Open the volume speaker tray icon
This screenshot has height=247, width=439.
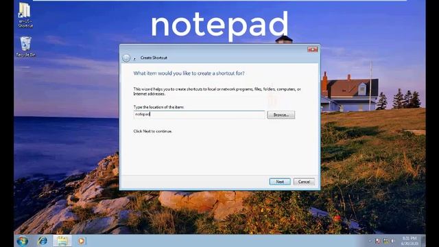click(x=393, y=241)
